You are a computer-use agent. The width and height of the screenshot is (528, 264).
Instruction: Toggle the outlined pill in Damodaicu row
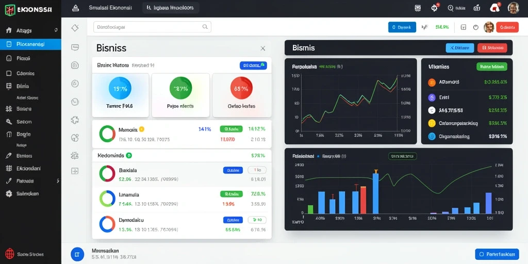point(257,220)
